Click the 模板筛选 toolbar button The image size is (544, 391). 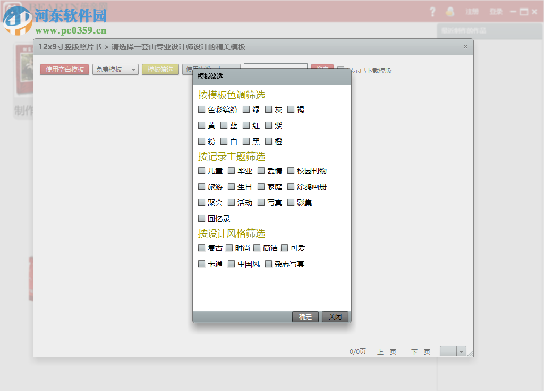point(160,69)
